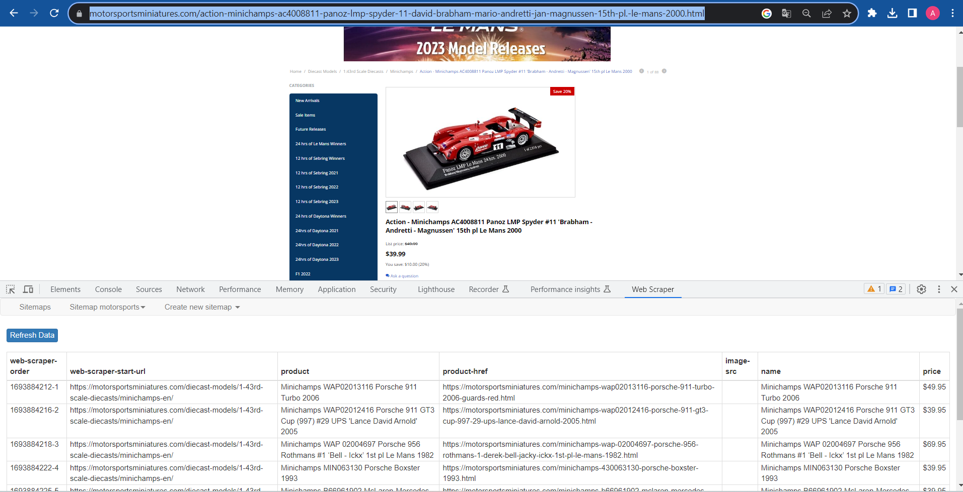Activate the DevTools inspect element picker
This screenshot has width=963, height=492.
tap(11, 289)
